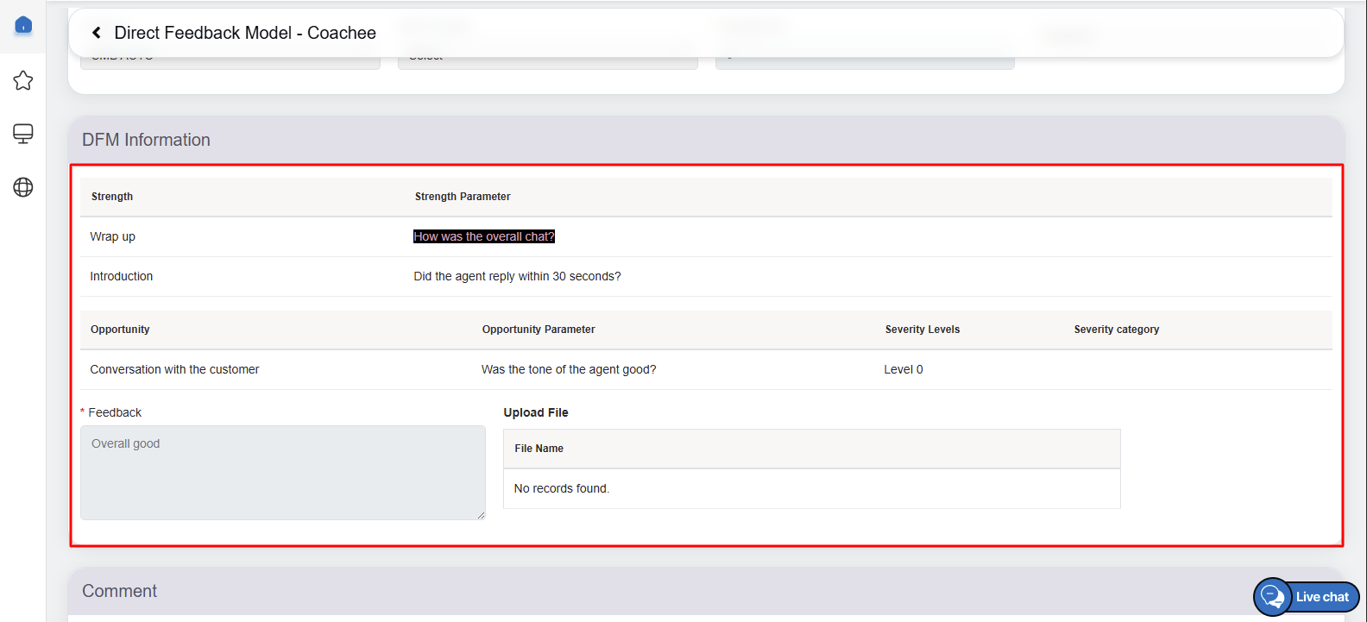Click the Level 0 severity value
Viewport: 1367px width, 622px height.
[903, 369]
